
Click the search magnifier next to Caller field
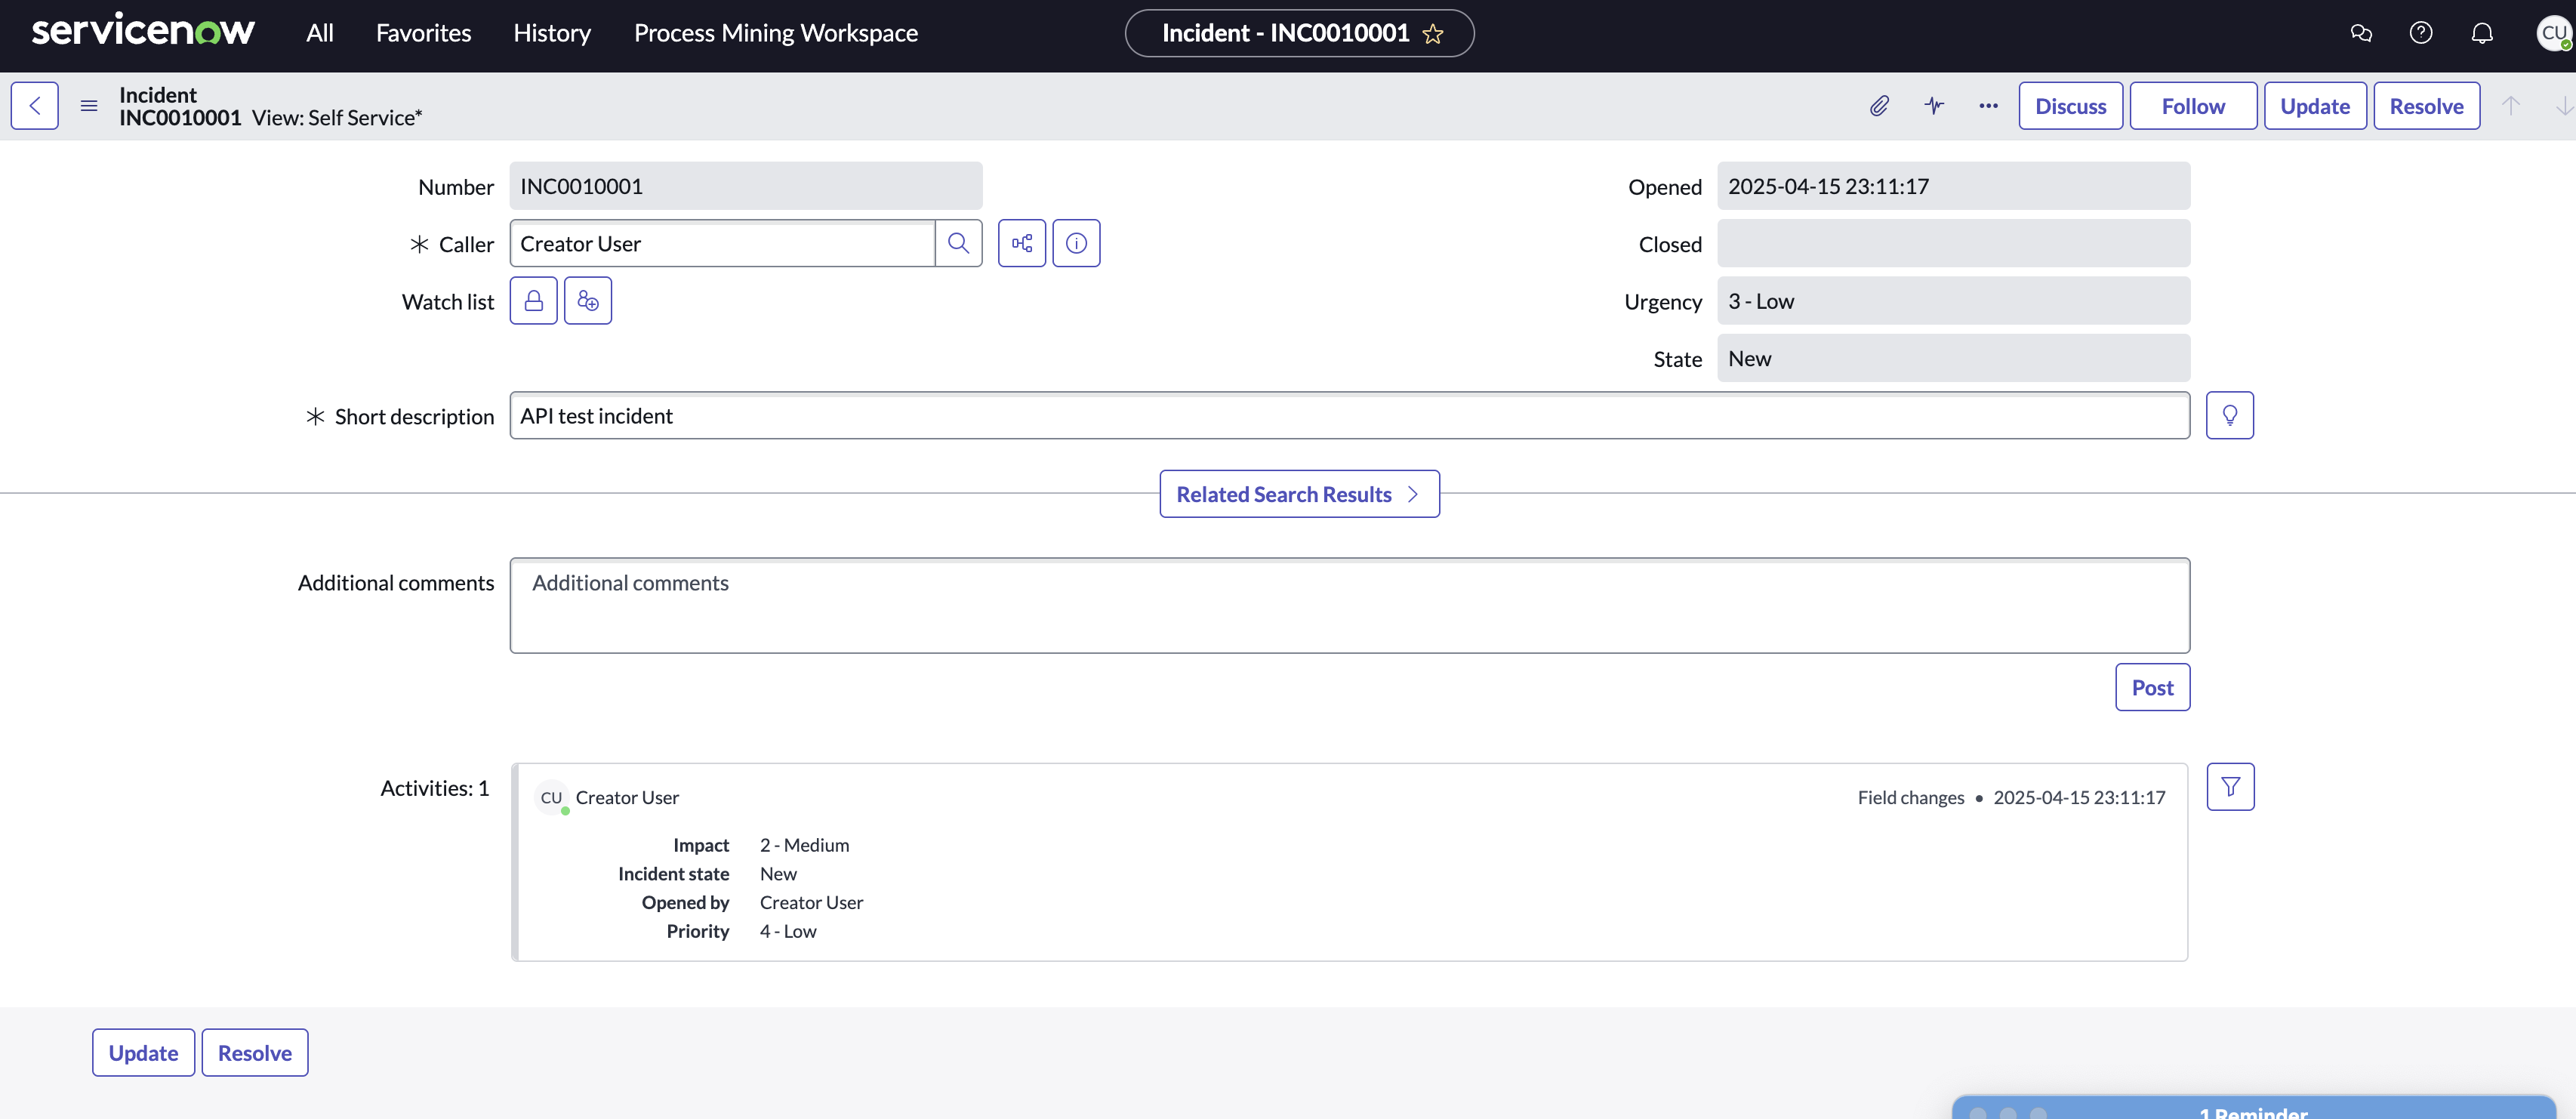pyautogui.click(x=959, y=243)
